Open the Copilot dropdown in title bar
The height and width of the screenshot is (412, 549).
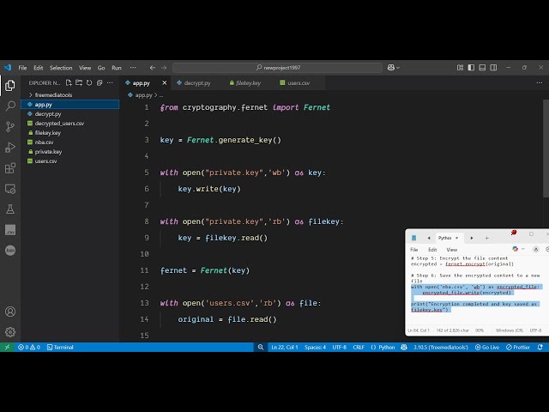click(x=394, y=68)
